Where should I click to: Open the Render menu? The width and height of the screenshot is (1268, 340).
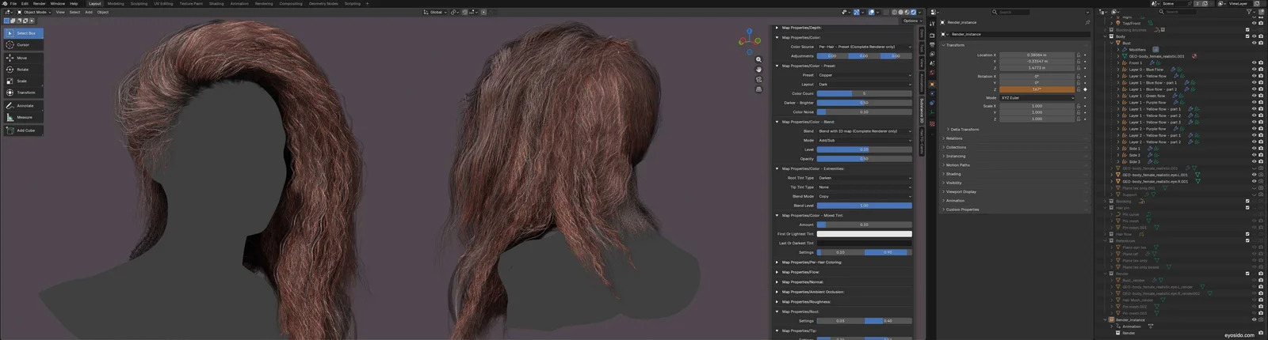pyautogui.click(x=40, y=3)
